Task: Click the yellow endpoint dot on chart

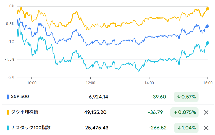Action: pyautogui.click(x=208, y=9)
